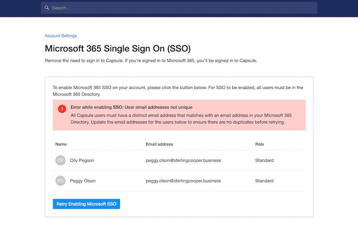
Task: Click the 'To enable Microsoft 365 SSO' instruction text
Action: click(x=178, y=91)
